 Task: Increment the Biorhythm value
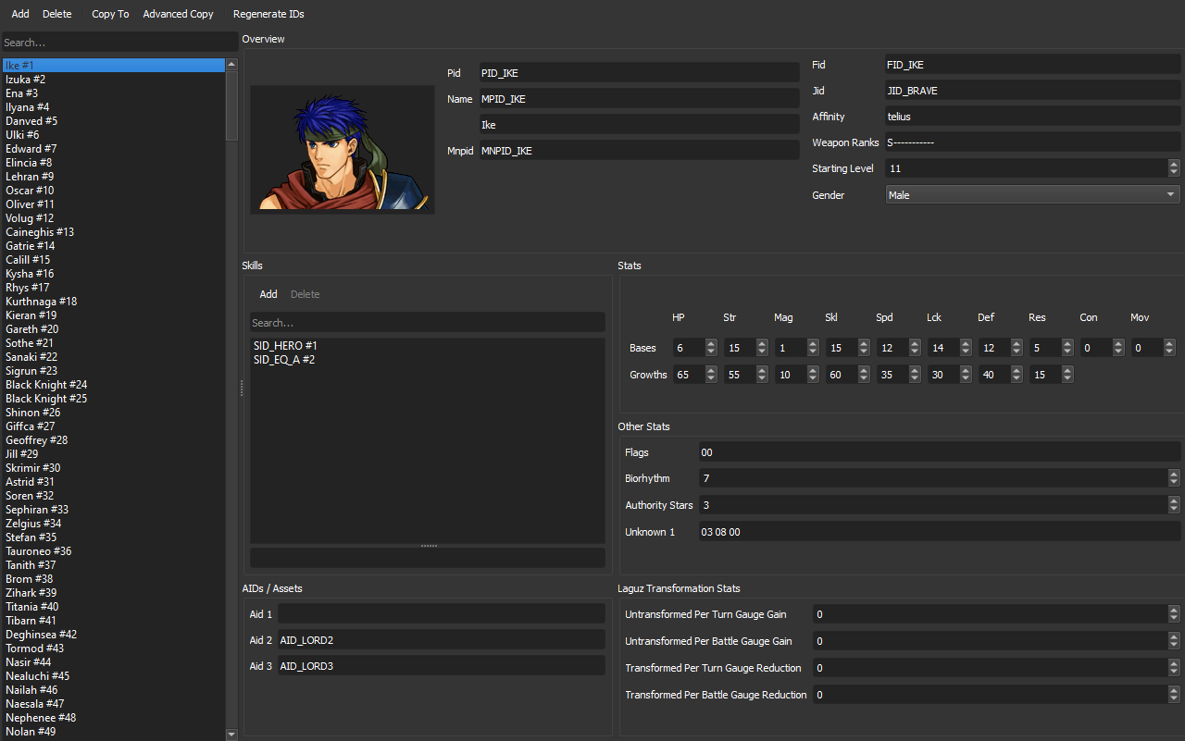1174,474
